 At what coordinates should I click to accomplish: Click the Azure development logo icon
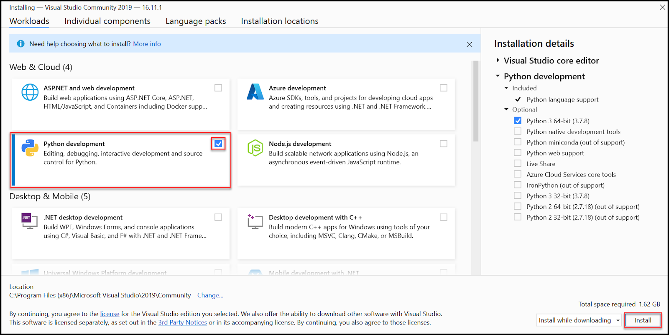[255, 92]
